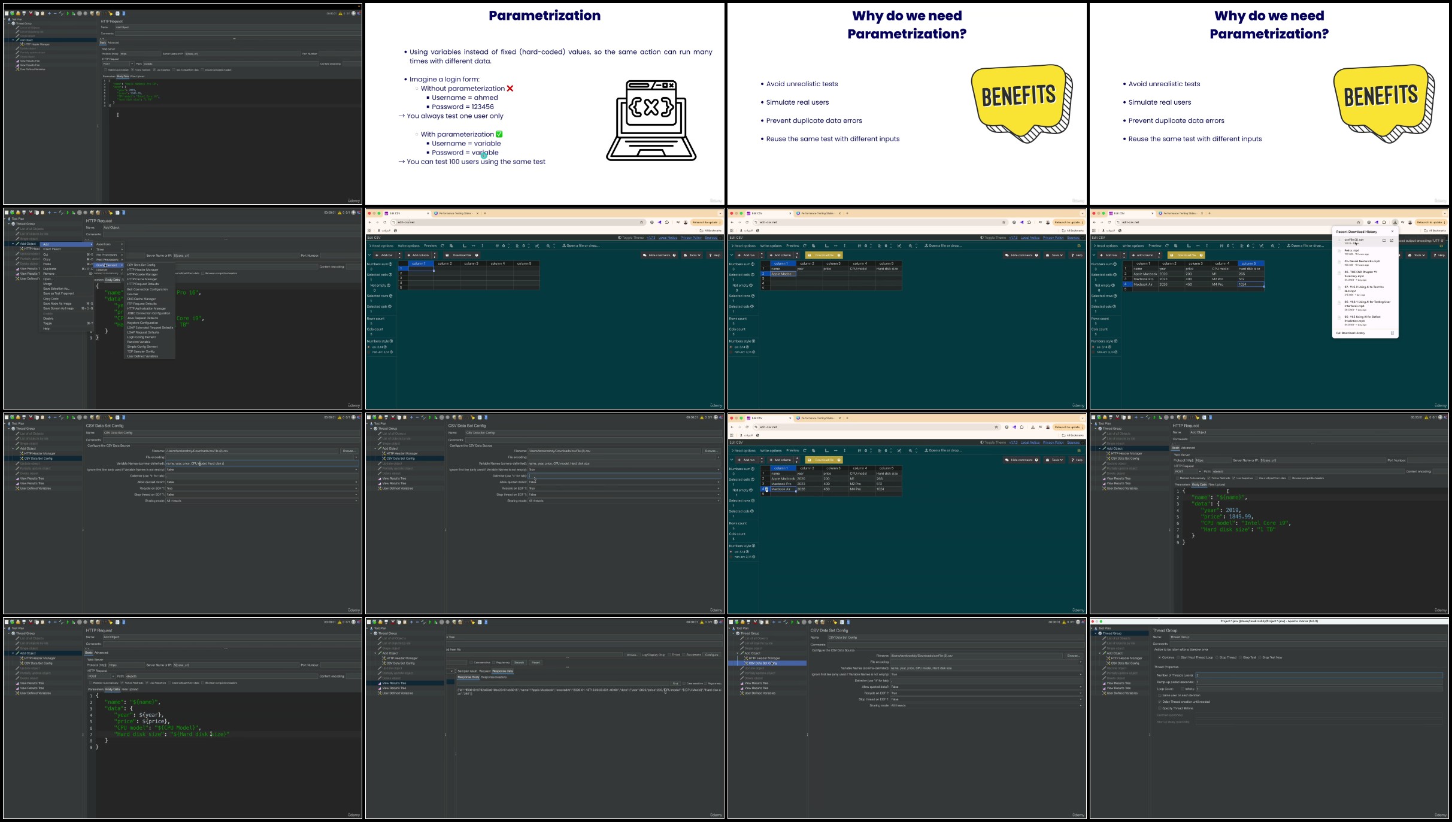The height and width of the screenshot is (822, 1452).
Task: Switch to Performance Testing Slides tab in Download History frame
Action: point(1180,213)
